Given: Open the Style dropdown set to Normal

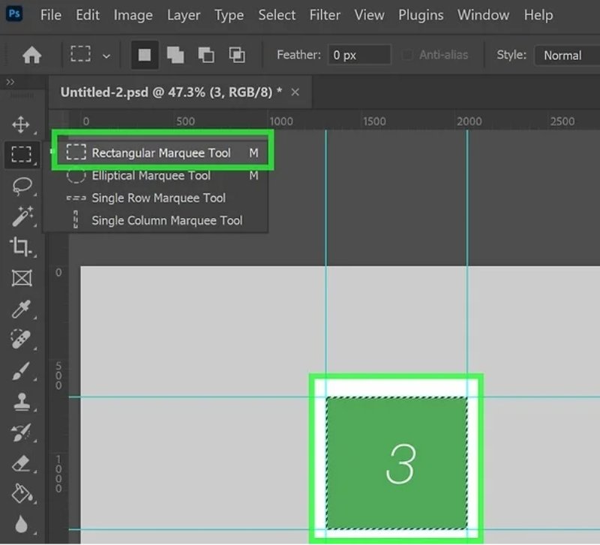Looking at the screenshot, I should (x=566, y=55).
